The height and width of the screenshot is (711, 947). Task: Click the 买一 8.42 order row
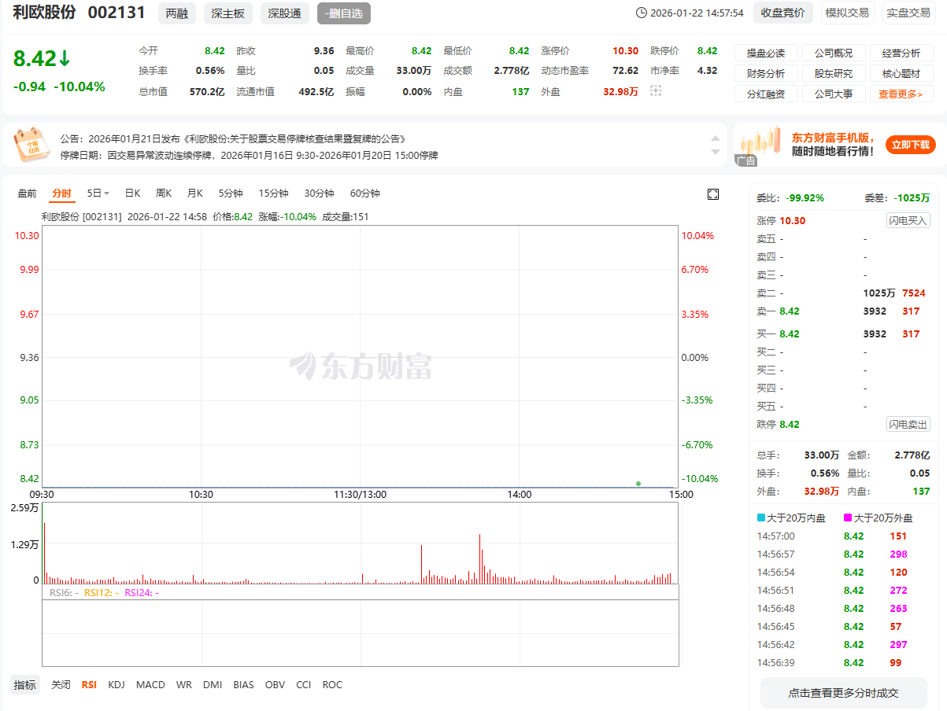point(843,334)
